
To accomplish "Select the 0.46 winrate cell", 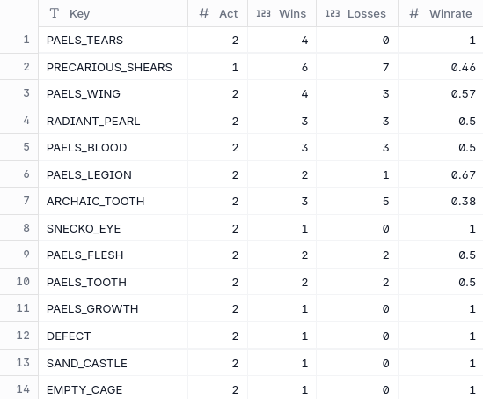I will [x=441, y=67].
